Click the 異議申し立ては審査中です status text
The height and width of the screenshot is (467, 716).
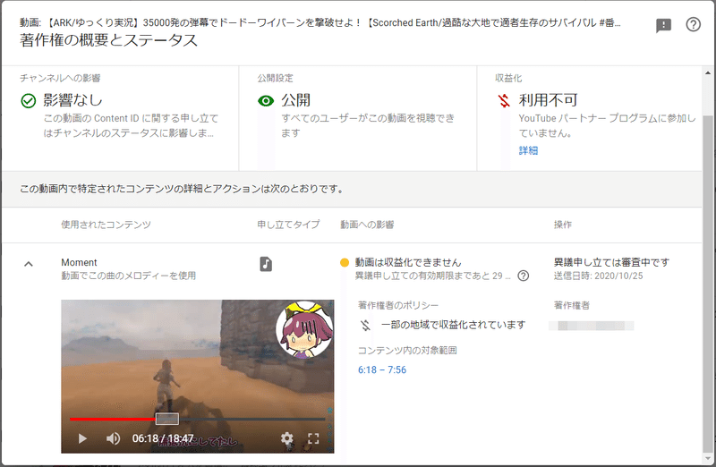coord(611,262)
